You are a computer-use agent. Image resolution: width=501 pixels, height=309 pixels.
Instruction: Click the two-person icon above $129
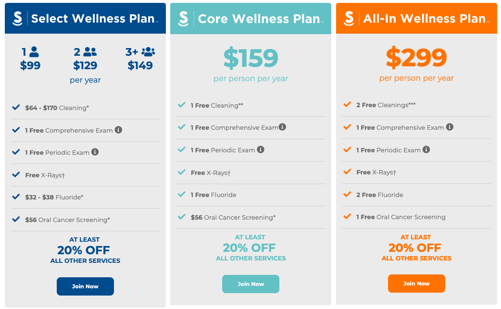click(x=90, y=52)
